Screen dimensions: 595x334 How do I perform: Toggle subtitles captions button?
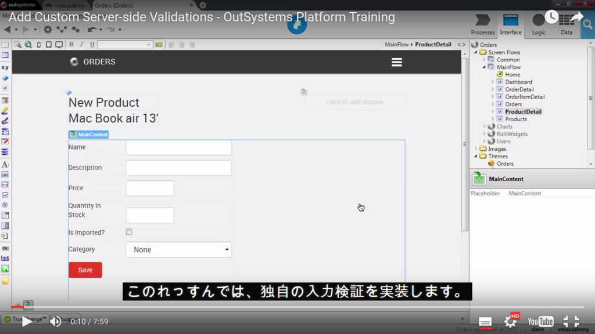pos(485,322)
